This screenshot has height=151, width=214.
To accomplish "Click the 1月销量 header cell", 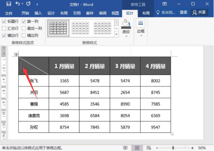I will tap(64, 66).
